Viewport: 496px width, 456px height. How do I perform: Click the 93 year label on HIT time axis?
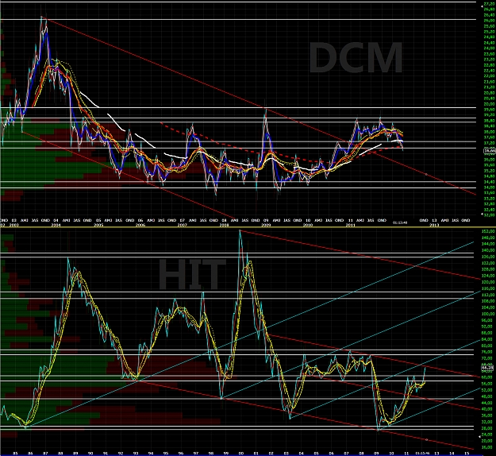coord(136,454)
